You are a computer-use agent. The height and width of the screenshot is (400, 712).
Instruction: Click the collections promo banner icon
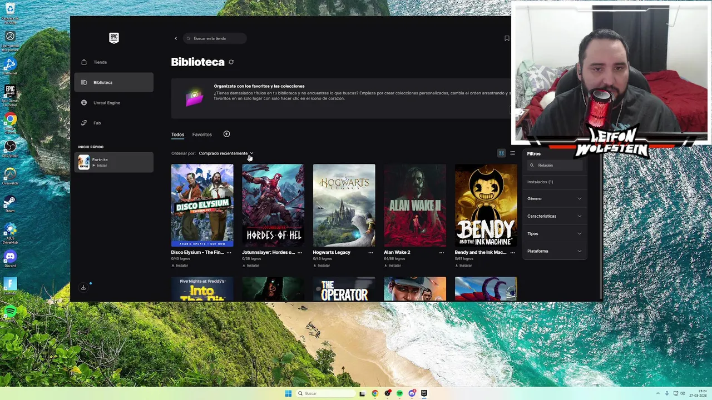pos(194,98)
